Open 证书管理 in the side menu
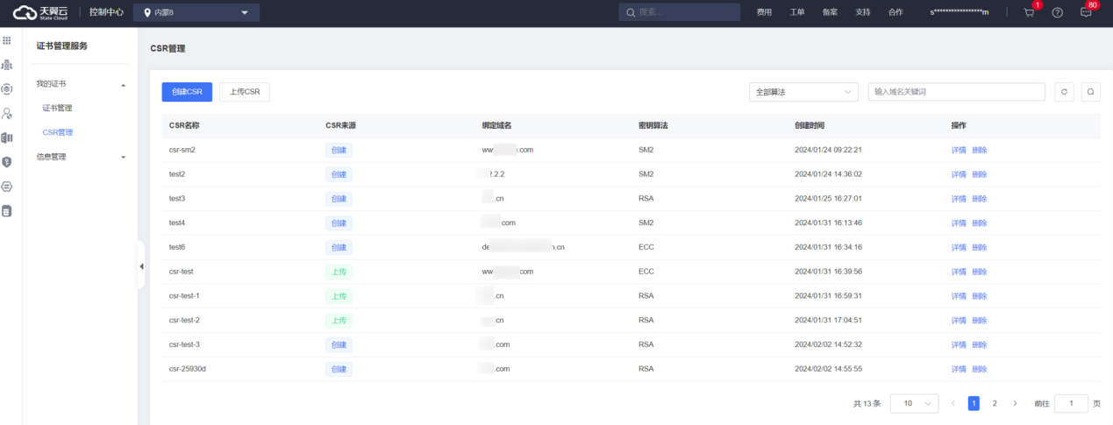The width and height of the screenshot is (1113, 425). point(58,108)
